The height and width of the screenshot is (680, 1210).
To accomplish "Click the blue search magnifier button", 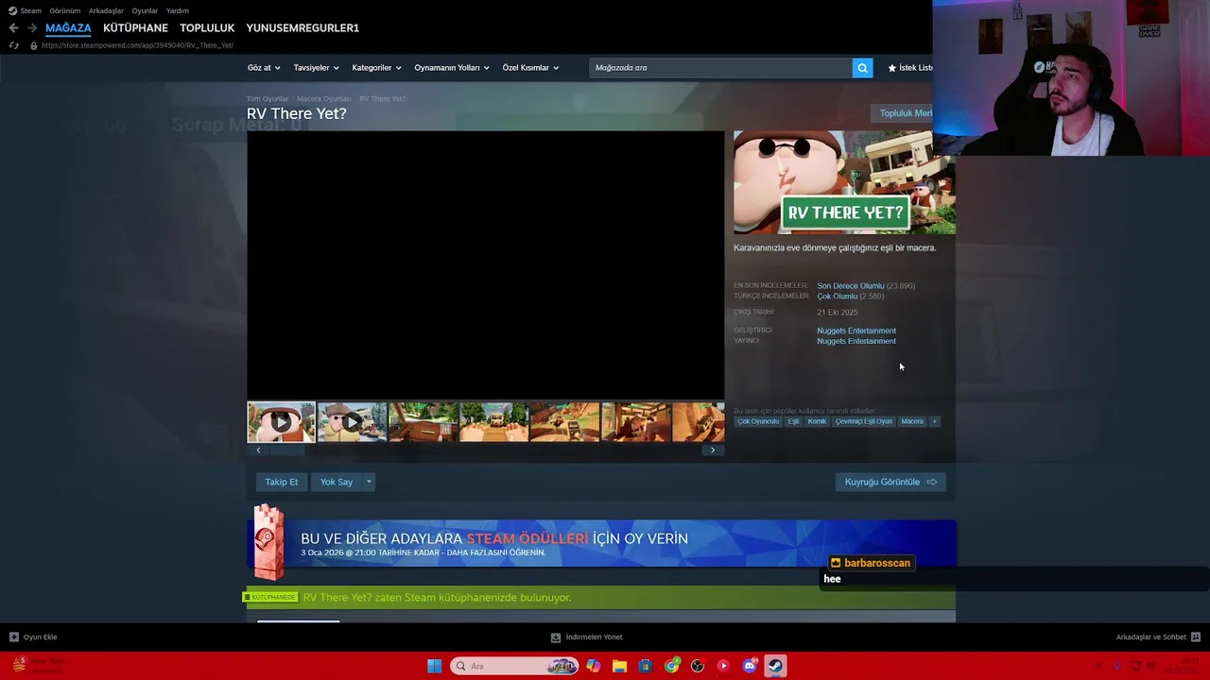I will tap(862, 68).
